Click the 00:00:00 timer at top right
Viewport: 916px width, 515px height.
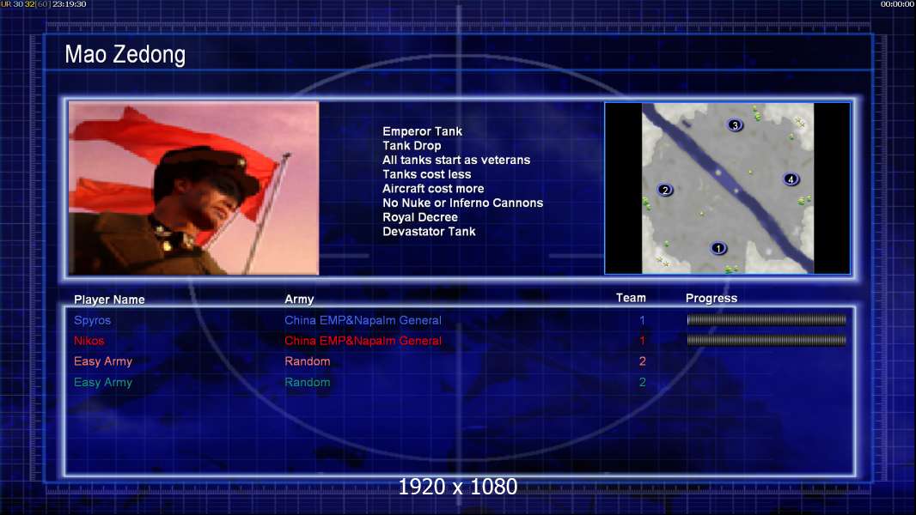(897, 4)
